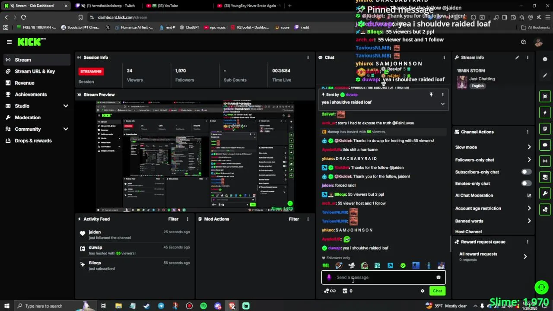Image resolution: width=553 pixels, height=311 pixels.
Task: Insert the green checkmark emote
Action: (x=403, y=266)
